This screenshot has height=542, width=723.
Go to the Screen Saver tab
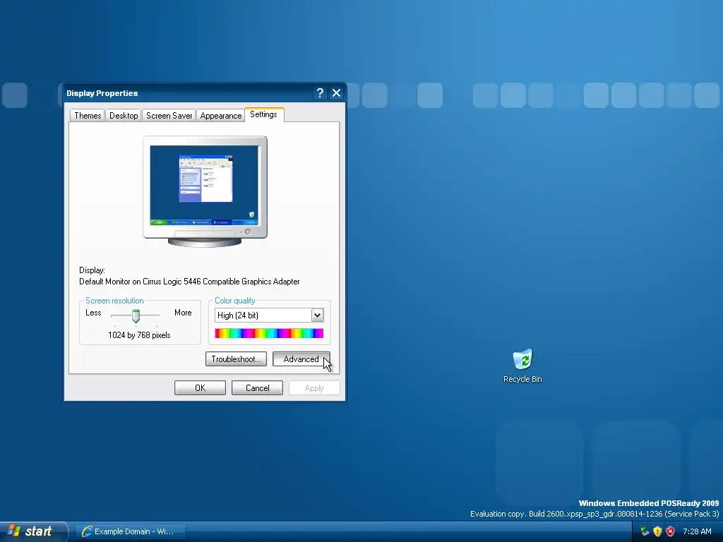point(169,116)
